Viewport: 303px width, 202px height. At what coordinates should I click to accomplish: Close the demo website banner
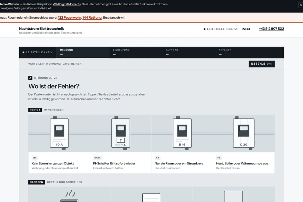click(x=301, y=5)
